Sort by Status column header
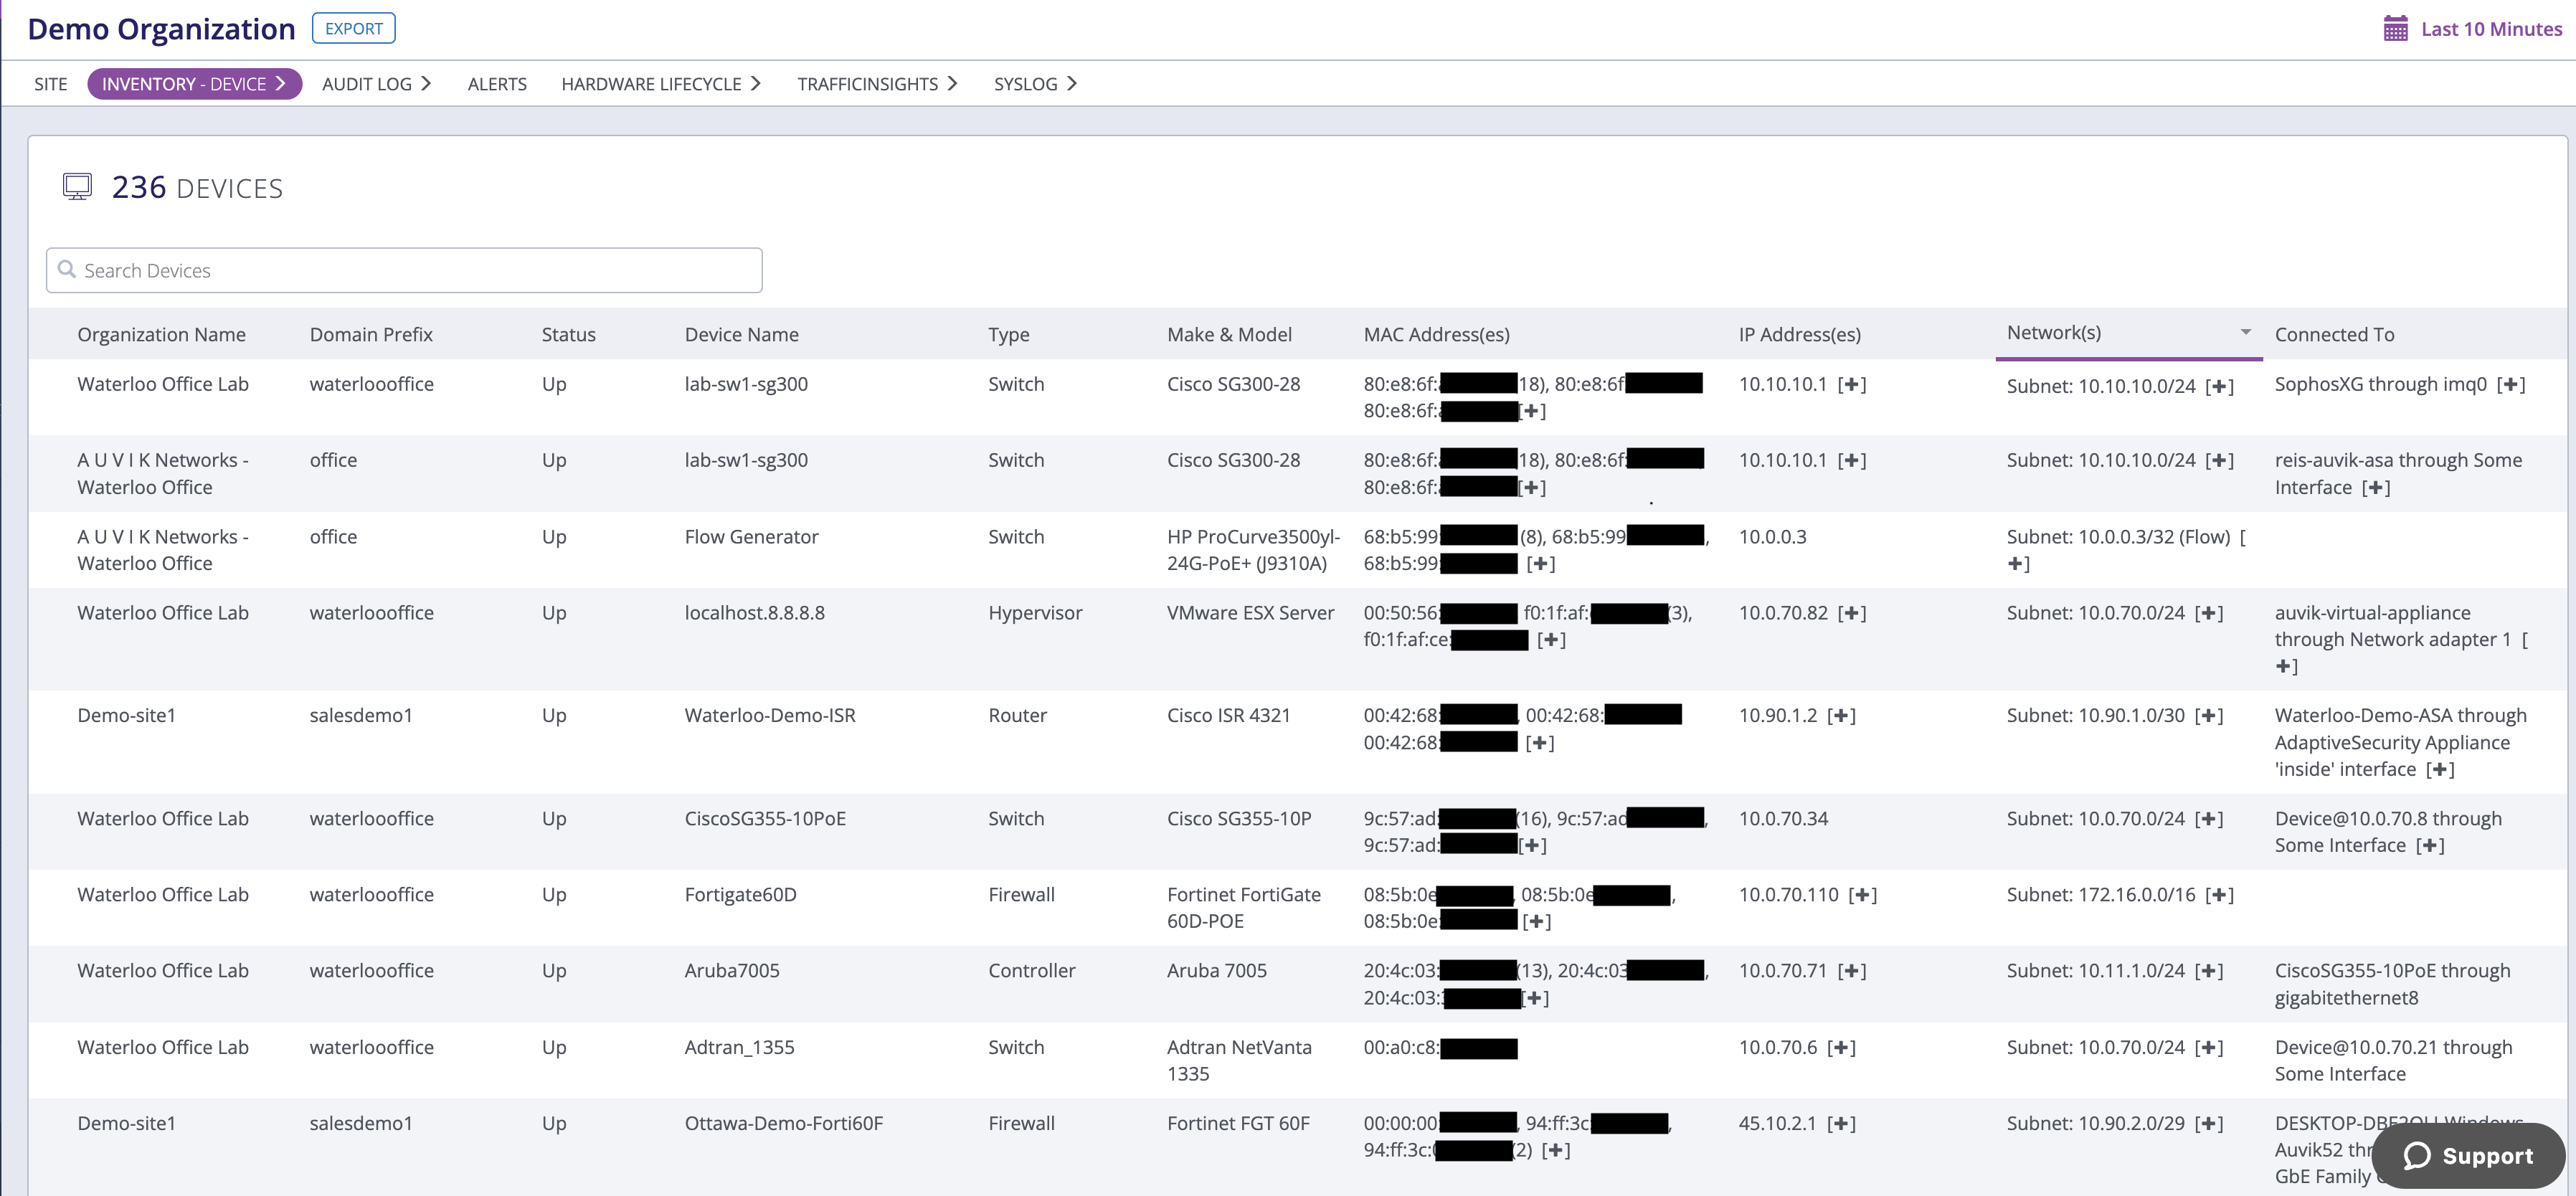 568,334
